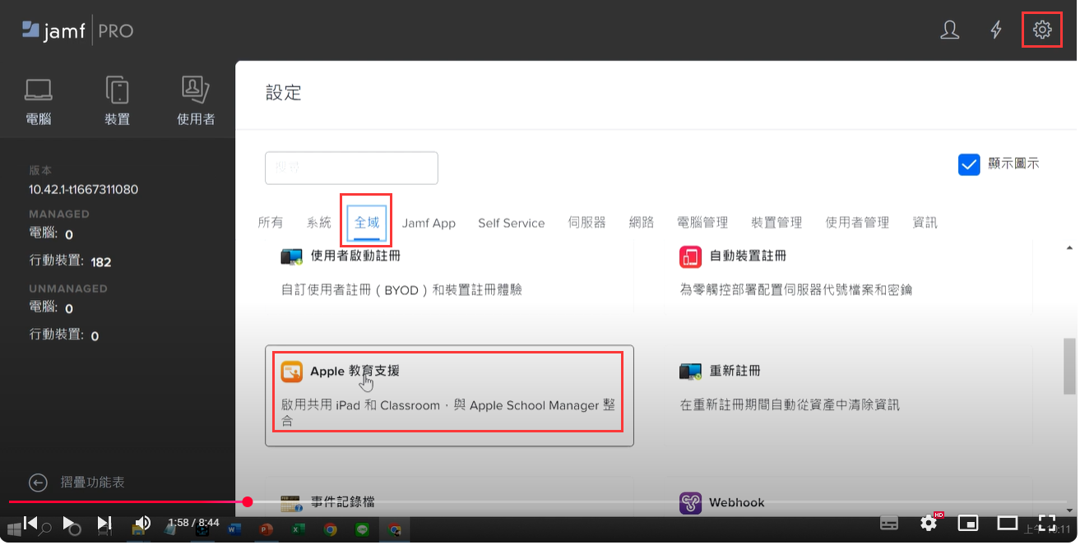
Task: Open the 自動裝置註冊 title link
Action: click(748, 256)
